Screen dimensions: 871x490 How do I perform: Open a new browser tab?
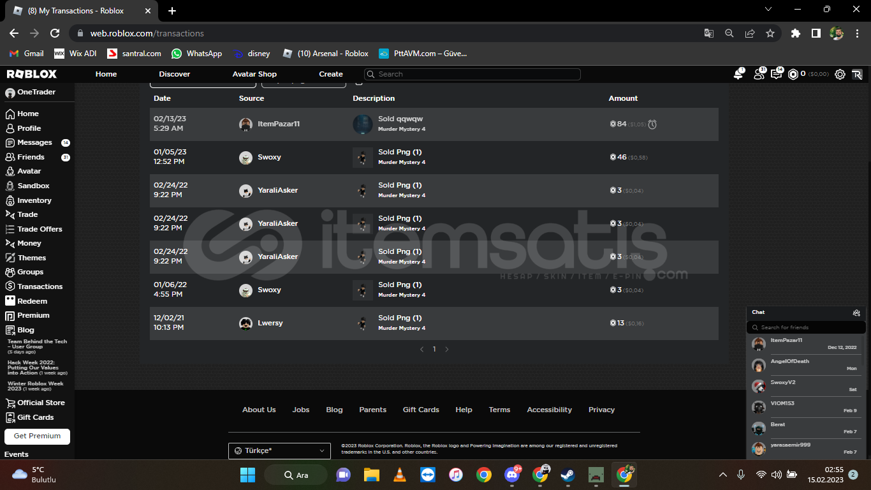pyautogui.click(x=172, y=11)
